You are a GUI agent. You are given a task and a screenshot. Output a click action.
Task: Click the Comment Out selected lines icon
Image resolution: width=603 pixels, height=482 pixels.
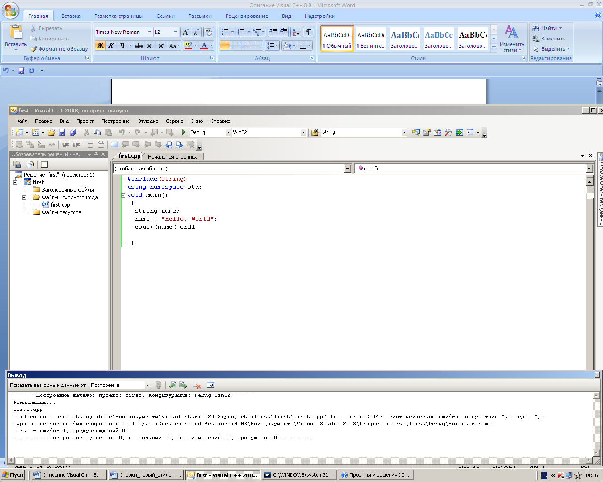90,145
